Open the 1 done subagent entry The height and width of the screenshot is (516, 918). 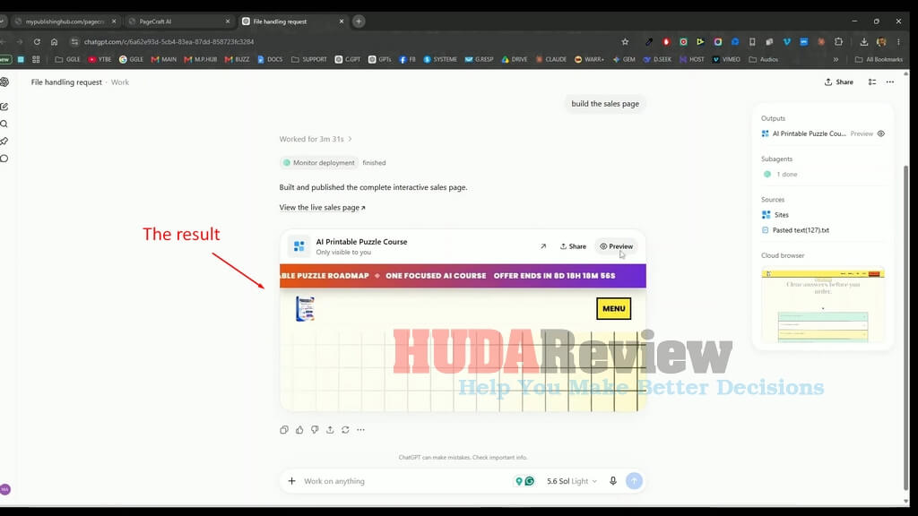pos(780,175)
